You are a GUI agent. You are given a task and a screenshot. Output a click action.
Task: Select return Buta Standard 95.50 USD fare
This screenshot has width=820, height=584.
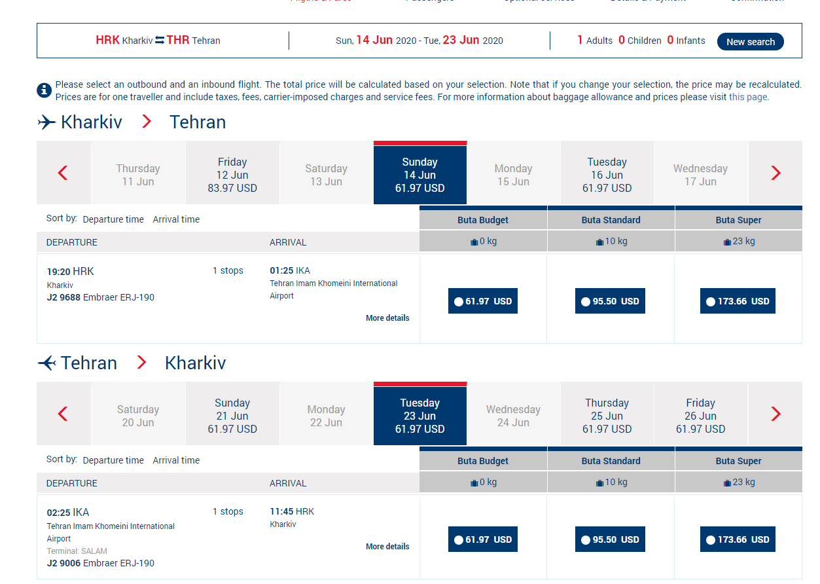pos(610,539)
